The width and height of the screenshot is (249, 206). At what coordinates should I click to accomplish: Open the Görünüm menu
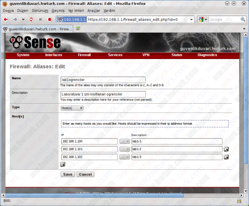pyautogui.click(x=40, y=11)
